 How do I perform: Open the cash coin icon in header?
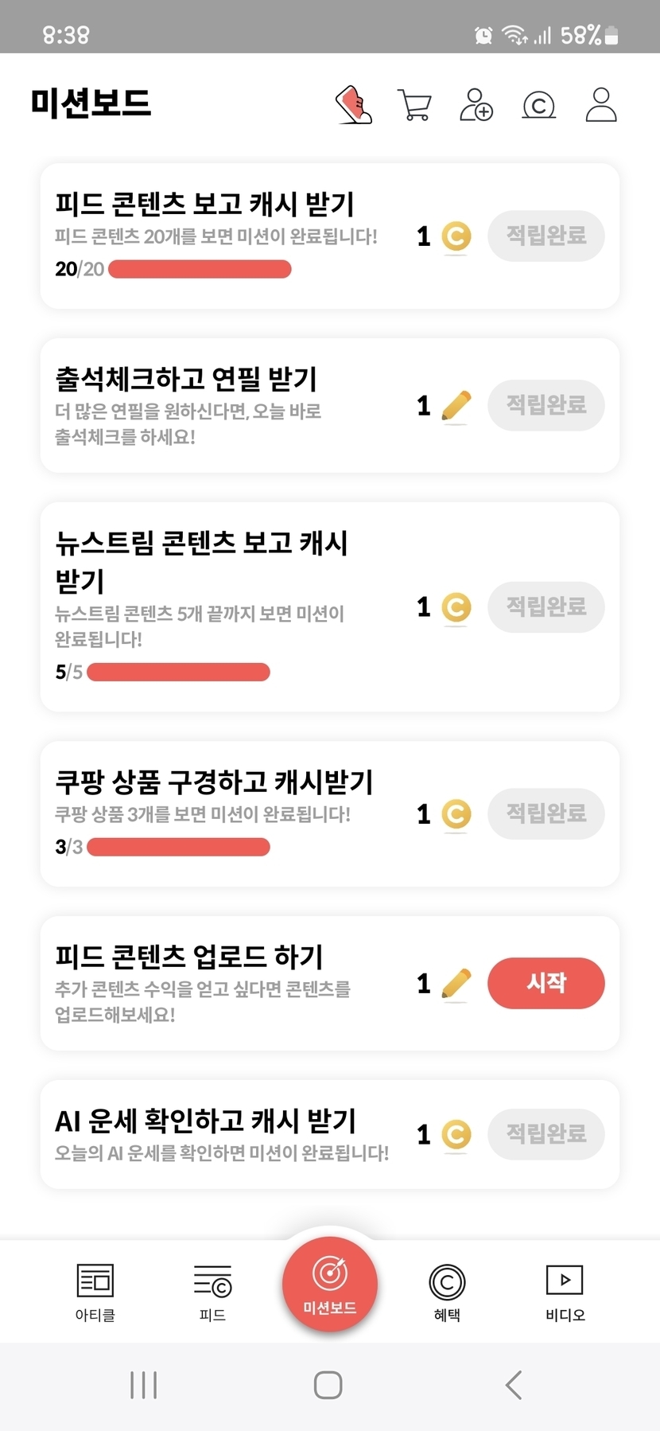click(x=538, y=105)
